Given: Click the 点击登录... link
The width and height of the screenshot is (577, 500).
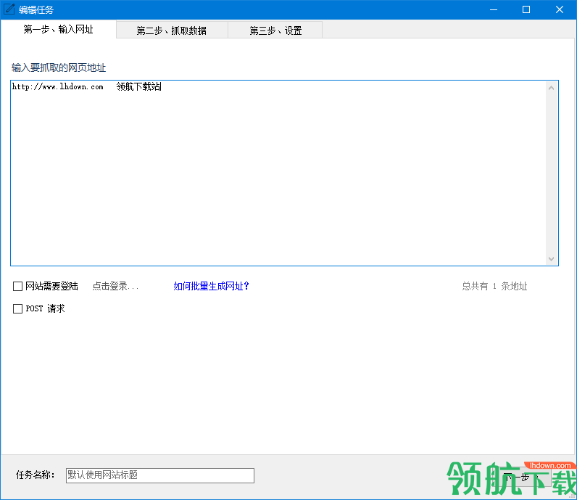Looking at the screenshot, I should 115,287.
